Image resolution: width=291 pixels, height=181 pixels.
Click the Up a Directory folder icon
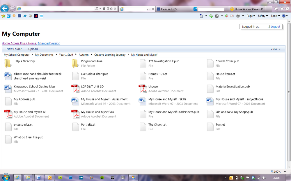(8, 63)
